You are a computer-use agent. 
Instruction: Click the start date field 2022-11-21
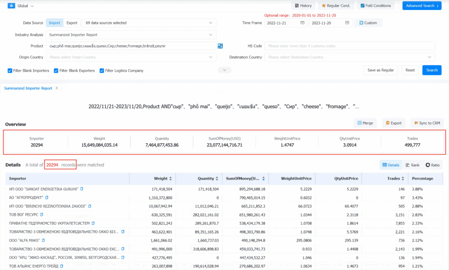tap(286, 23)
